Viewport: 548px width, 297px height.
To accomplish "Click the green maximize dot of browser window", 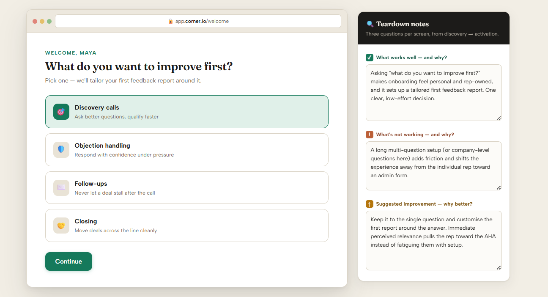I will pos(49,21).
